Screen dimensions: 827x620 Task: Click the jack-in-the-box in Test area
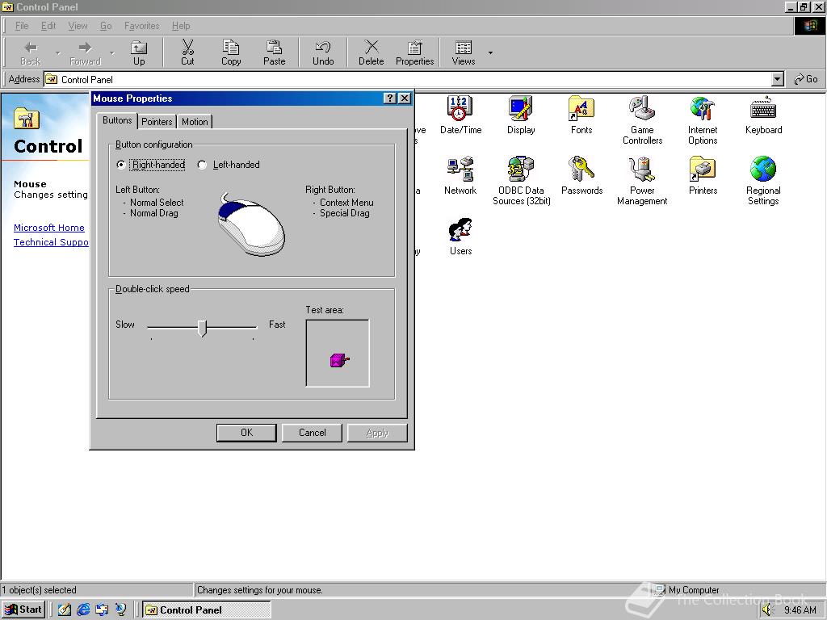[x=339, y=361]
